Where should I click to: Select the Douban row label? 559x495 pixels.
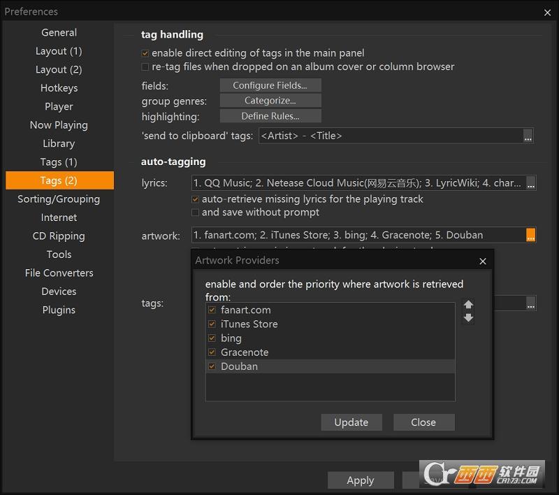(239, 366)
